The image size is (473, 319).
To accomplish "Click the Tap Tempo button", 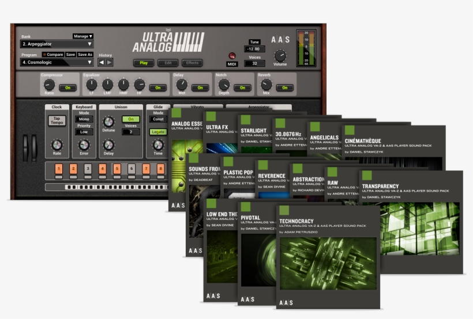I will [x=57, y=120].
